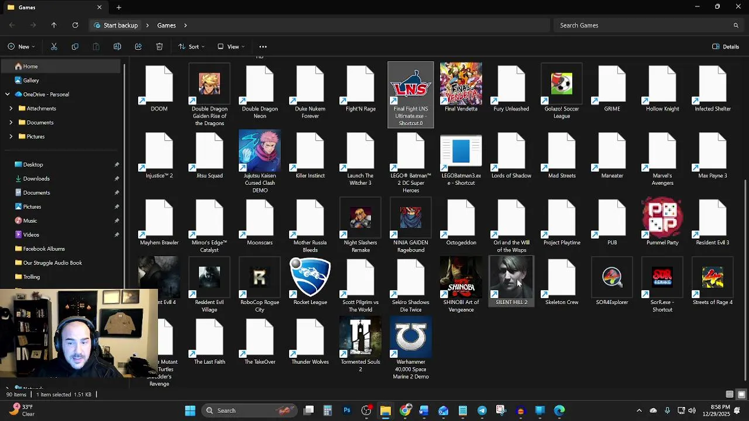Image resolution: width=749 pixels, height=421 pixels.
Task: Select the Pummel Party shortcut icon
Action: pos(662,218)
